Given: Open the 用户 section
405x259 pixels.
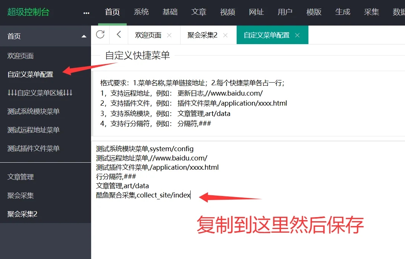Looking at the screenshot, I should click(285, 12).
